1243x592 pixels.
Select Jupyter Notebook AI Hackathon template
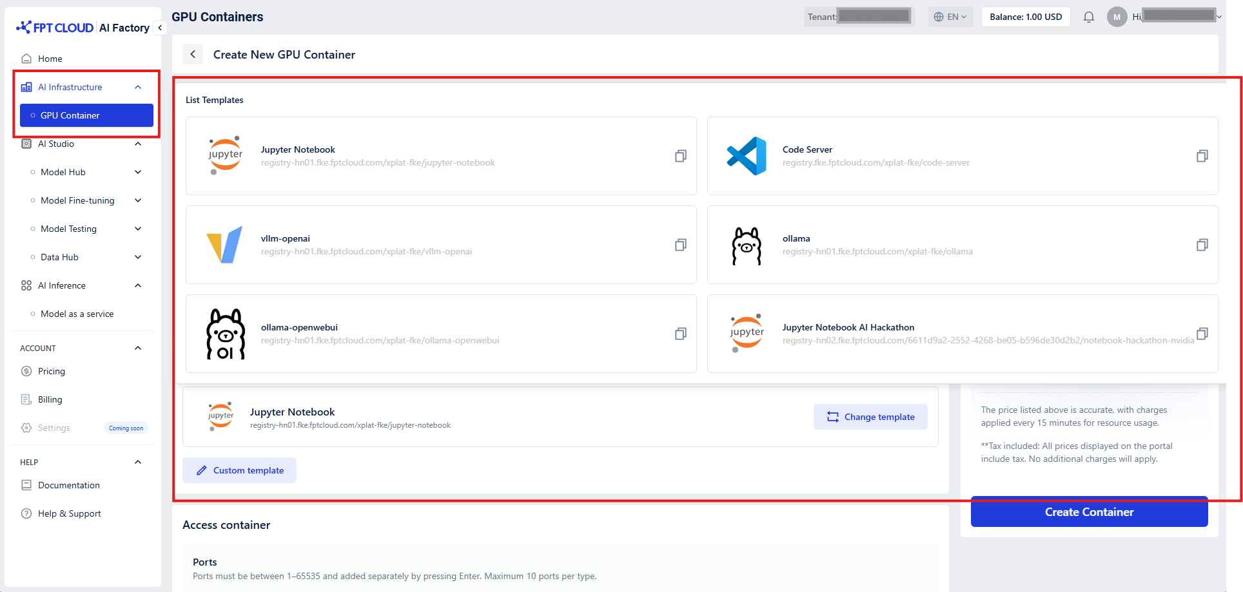pyautogui.click(x=963, y=334)
